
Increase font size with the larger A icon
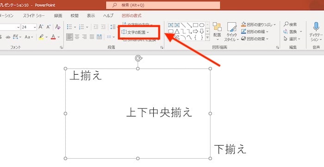point(41,27)
